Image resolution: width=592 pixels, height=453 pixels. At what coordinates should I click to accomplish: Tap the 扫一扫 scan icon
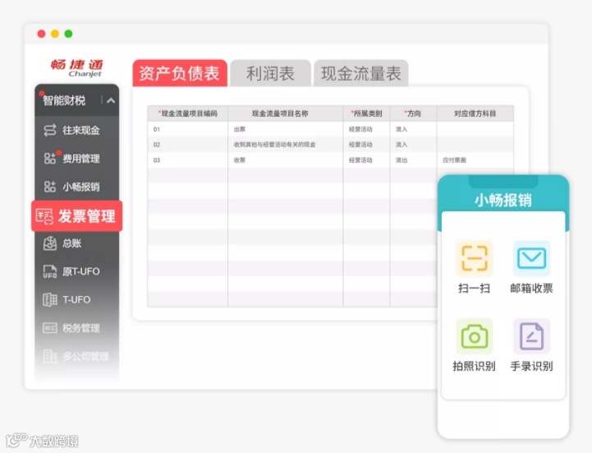[475, 258]
